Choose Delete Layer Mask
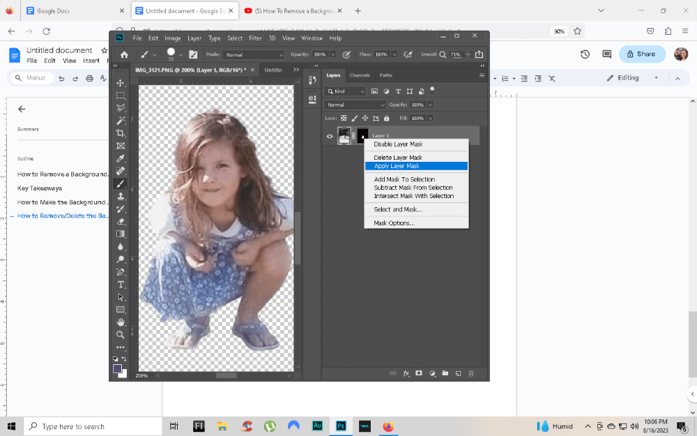 tap(417, 158)
